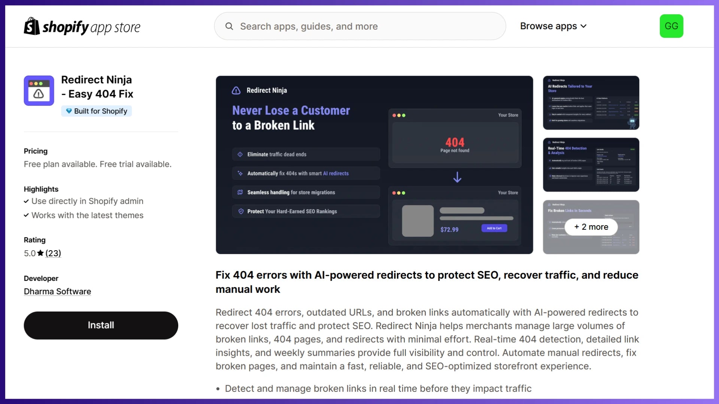Click the GG user avatar
The width and height of the screenshot is (719, 404).
click(671, 26)
